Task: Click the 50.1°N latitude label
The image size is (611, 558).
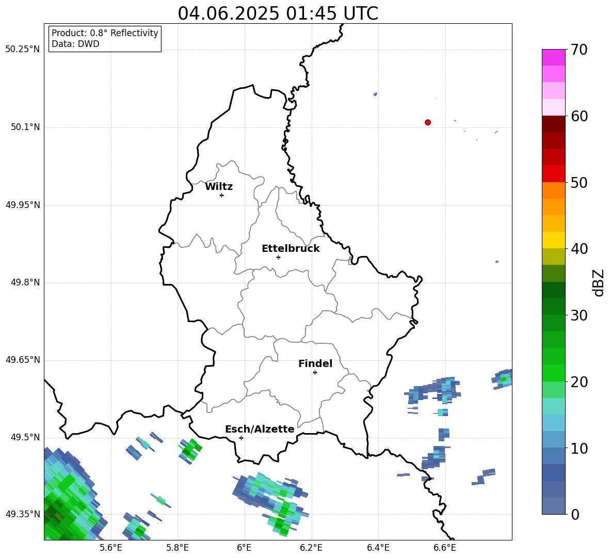Action: (25, 127)
